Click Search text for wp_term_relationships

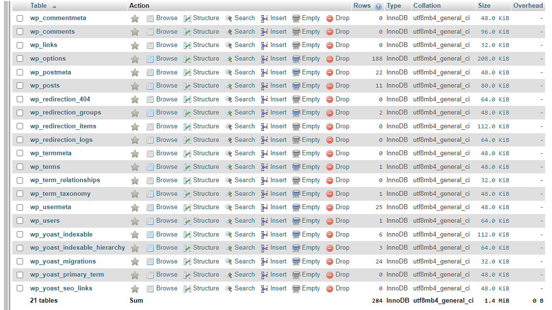[x=245, y=180]
